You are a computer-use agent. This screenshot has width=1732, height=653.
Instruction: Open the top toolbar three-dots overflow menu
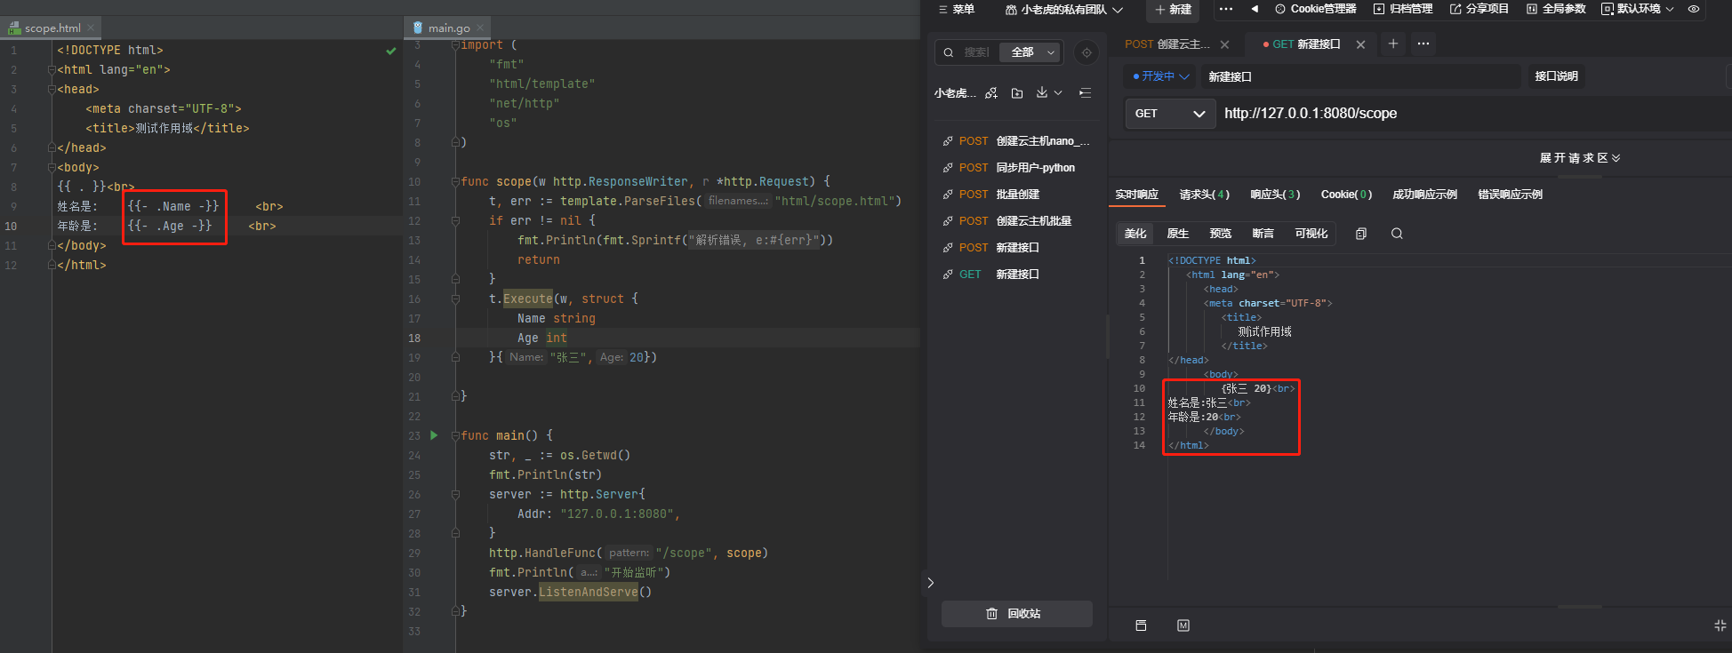pyautogui.click(x=1226, y=9)
